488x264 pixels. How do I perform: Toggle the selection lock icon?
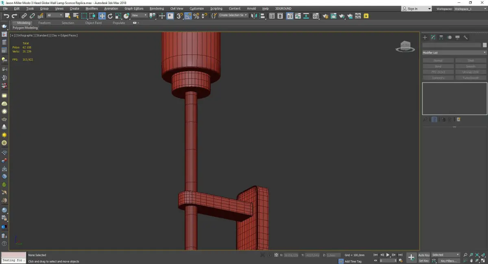click(x=269, y=255)
